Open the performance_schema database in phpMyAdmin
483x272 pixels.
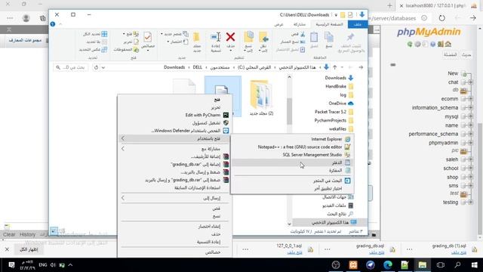point(433,134)
